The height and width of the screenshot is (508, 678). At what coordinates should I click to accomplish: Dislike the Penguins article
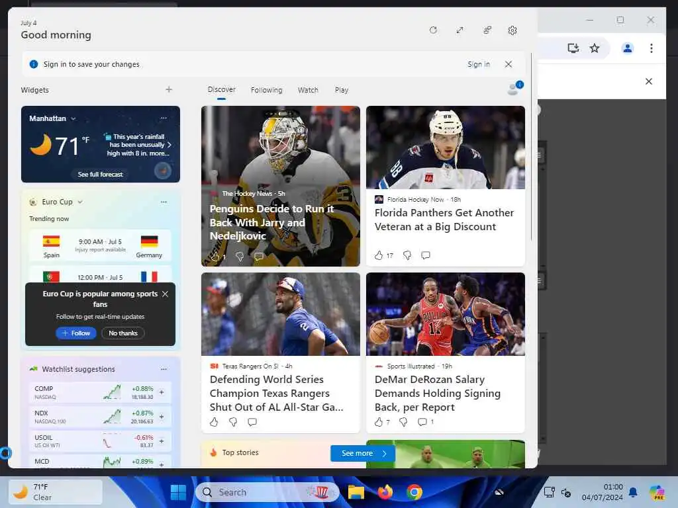pos(240,257)
